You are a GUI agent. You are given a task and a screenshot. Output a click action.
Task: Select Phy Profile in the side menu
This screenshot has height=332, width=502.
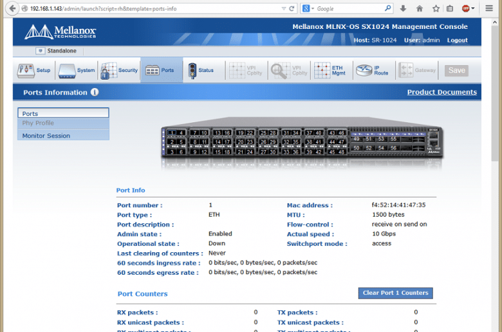pos(63,124)
